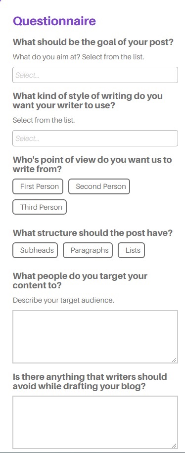Open the writing style Select dropdown
Viewport: 185px width, 453px height.
[x=95, y=138]
